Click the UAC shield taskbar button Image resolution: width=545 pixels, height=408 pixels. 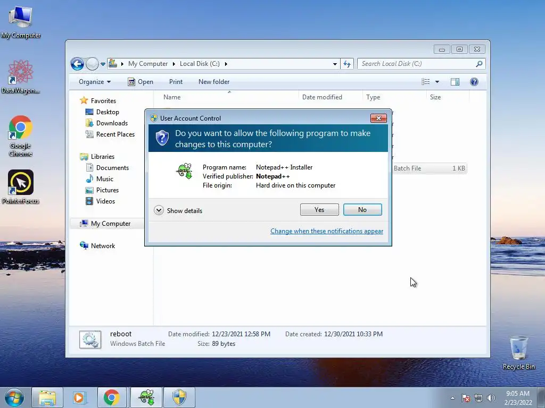tap(179, 397)
